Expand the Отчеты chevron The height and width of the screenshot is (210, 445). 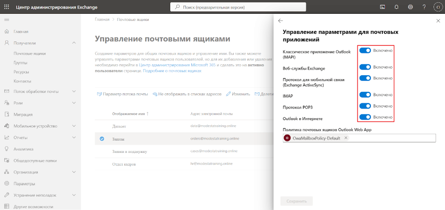pos(74,137)
